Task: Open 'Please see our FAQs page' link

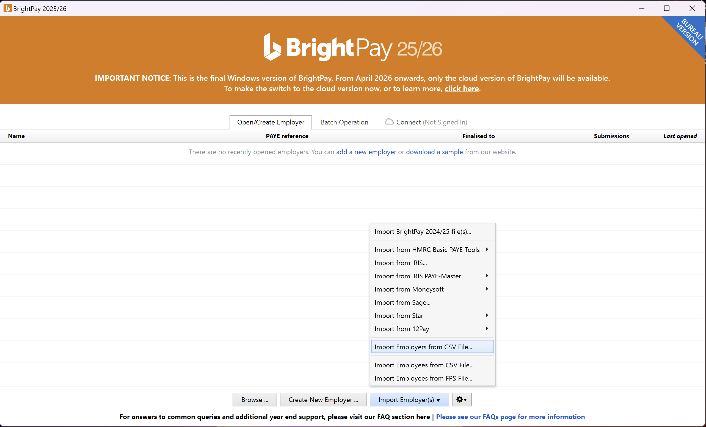Action: (510, 417)
